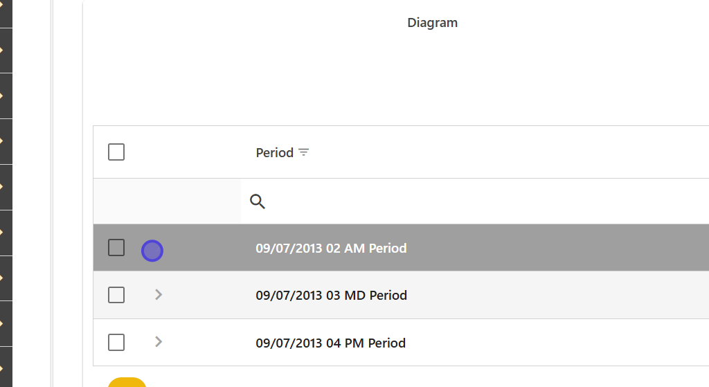Viewport: 709px width, 387px height.
Task: Select the 09/07/2013 04 PM Period entry
Action: (x=330, y=343)
